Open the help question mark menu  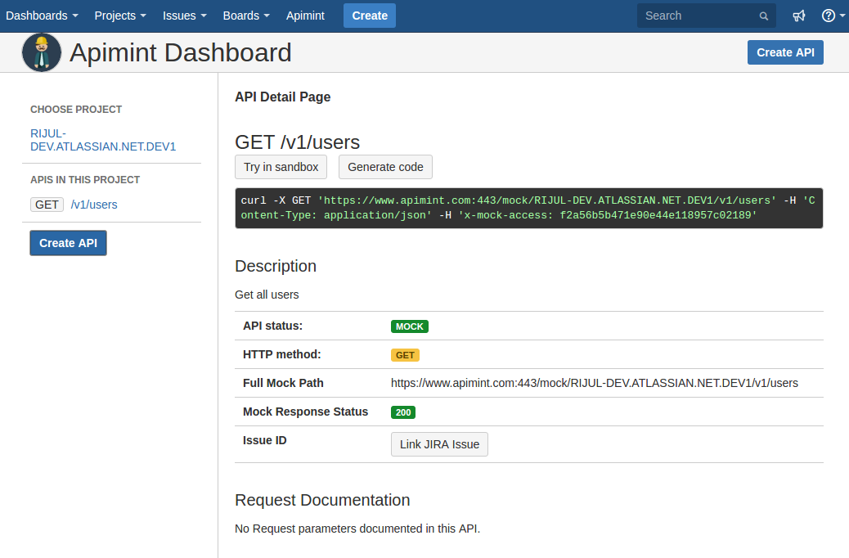[833, 16]
